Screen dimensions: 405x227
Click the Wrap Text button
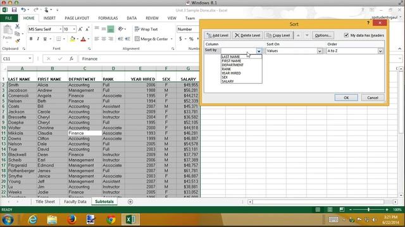146,29
